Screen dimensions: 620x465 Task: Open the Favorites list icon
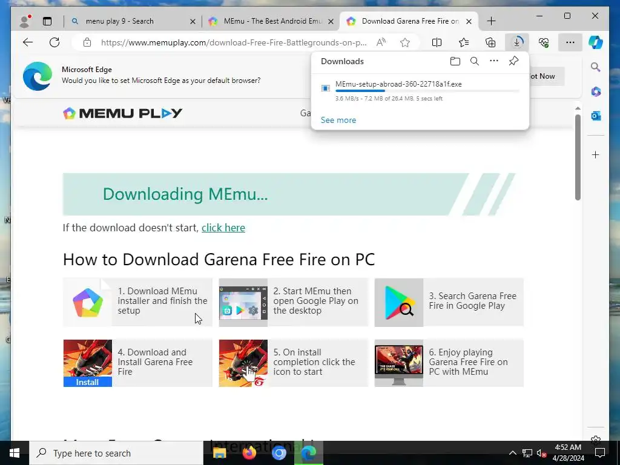coord(464,43)
